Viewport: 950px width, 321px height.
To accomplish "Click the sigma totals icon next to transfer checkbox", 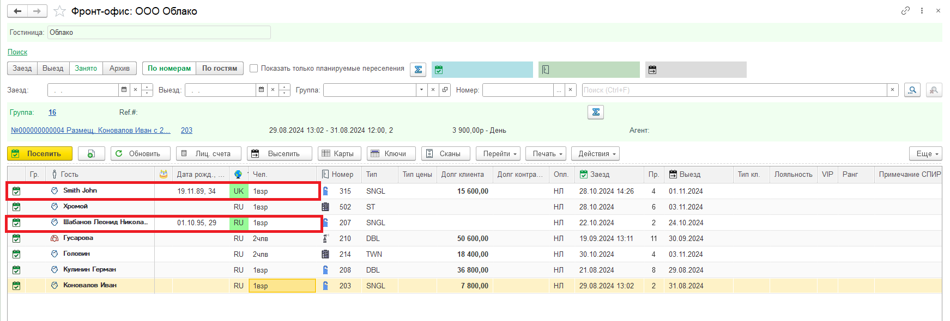I will tap(418, 70).
